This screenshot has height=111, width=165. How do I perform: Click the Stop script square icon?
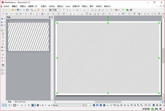point(131,10)
